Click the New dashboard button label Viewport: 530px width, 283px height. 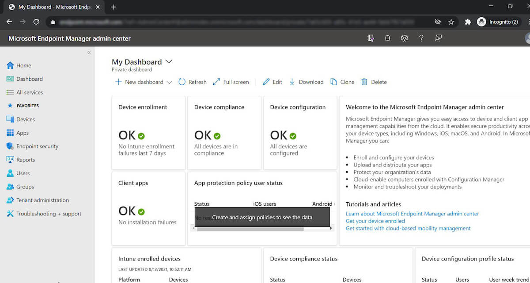tap(144, 82)
